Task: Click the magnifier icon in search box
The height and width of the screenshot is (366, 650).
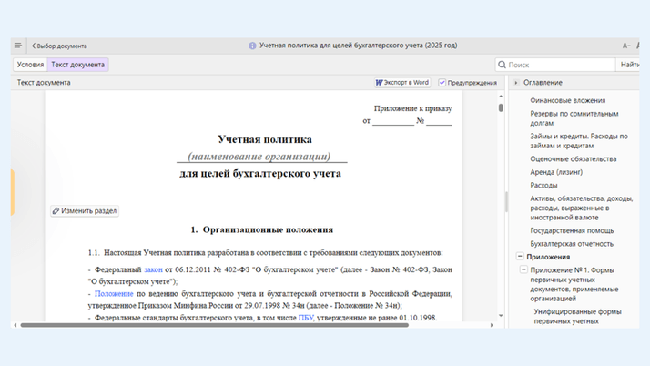Action: (502, 65)
